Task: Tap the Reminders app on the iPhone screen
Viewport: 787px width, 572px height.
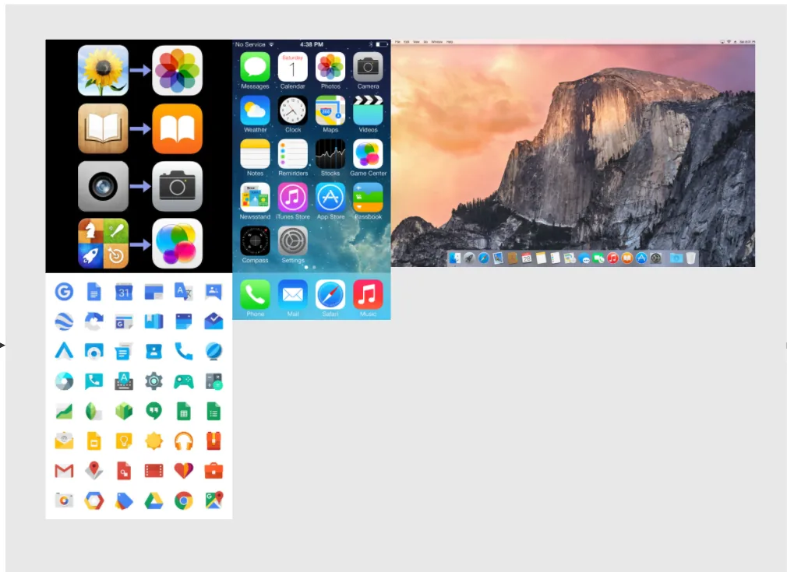Action: 293,154
